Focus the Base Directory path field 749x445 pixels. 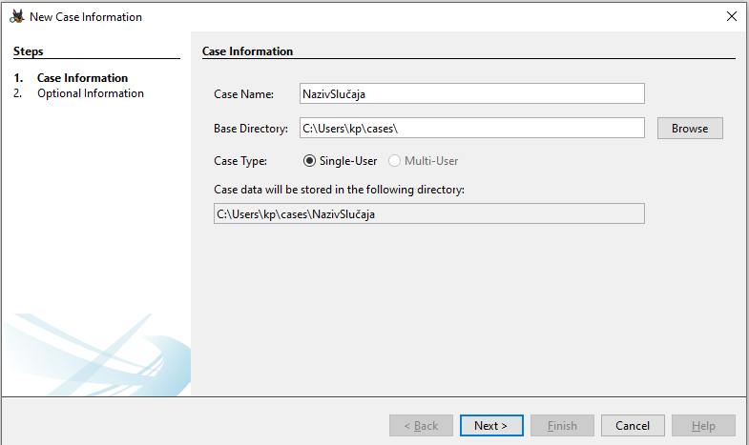tap(471, 128)
